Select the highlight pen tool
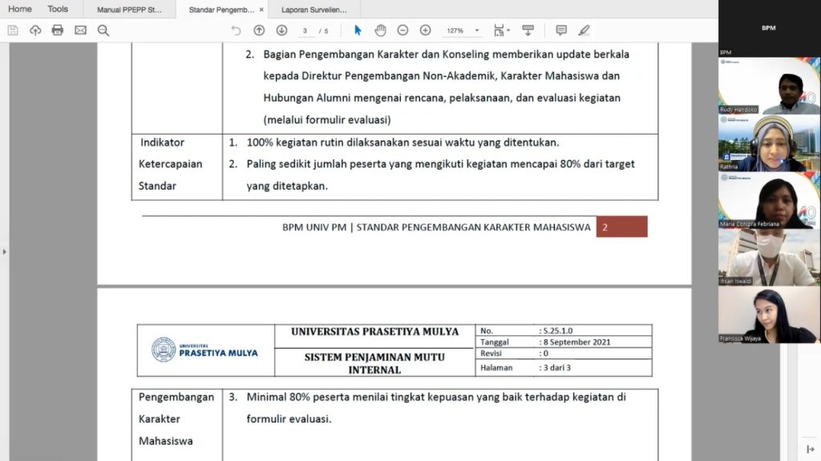 pyautogui.click(x=584, y=30)
